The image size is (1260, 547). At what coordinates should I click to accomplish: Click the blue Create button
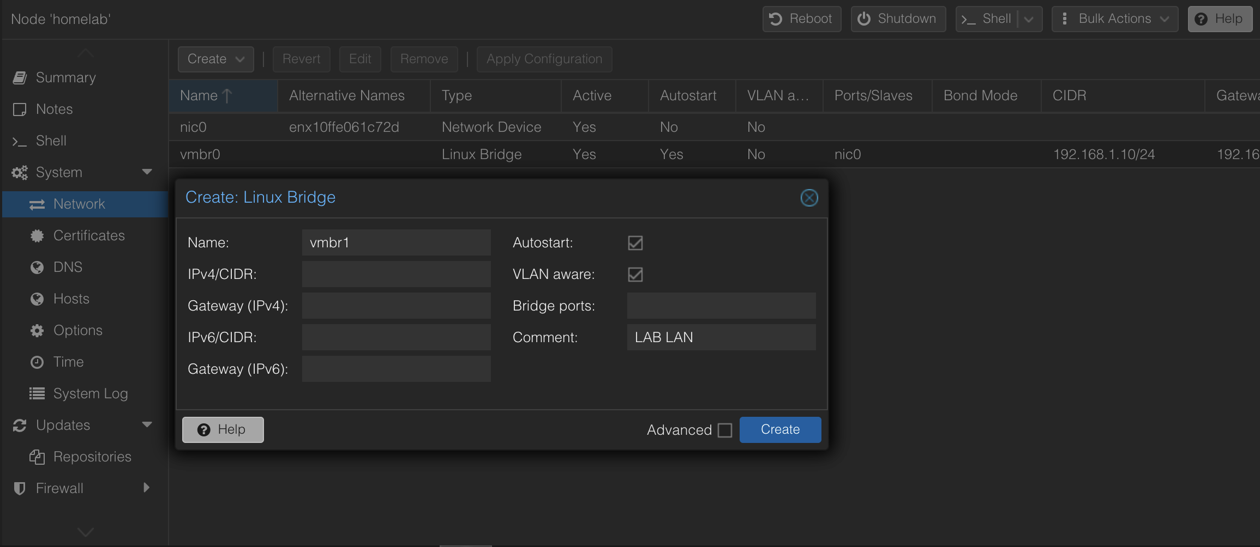tap(780, 430)
